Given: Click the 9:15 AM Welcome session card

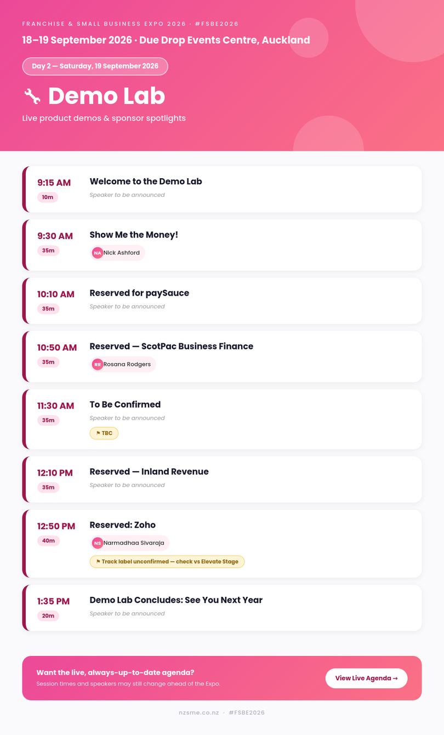Looking at the screenshot, I should pos(222,189).
